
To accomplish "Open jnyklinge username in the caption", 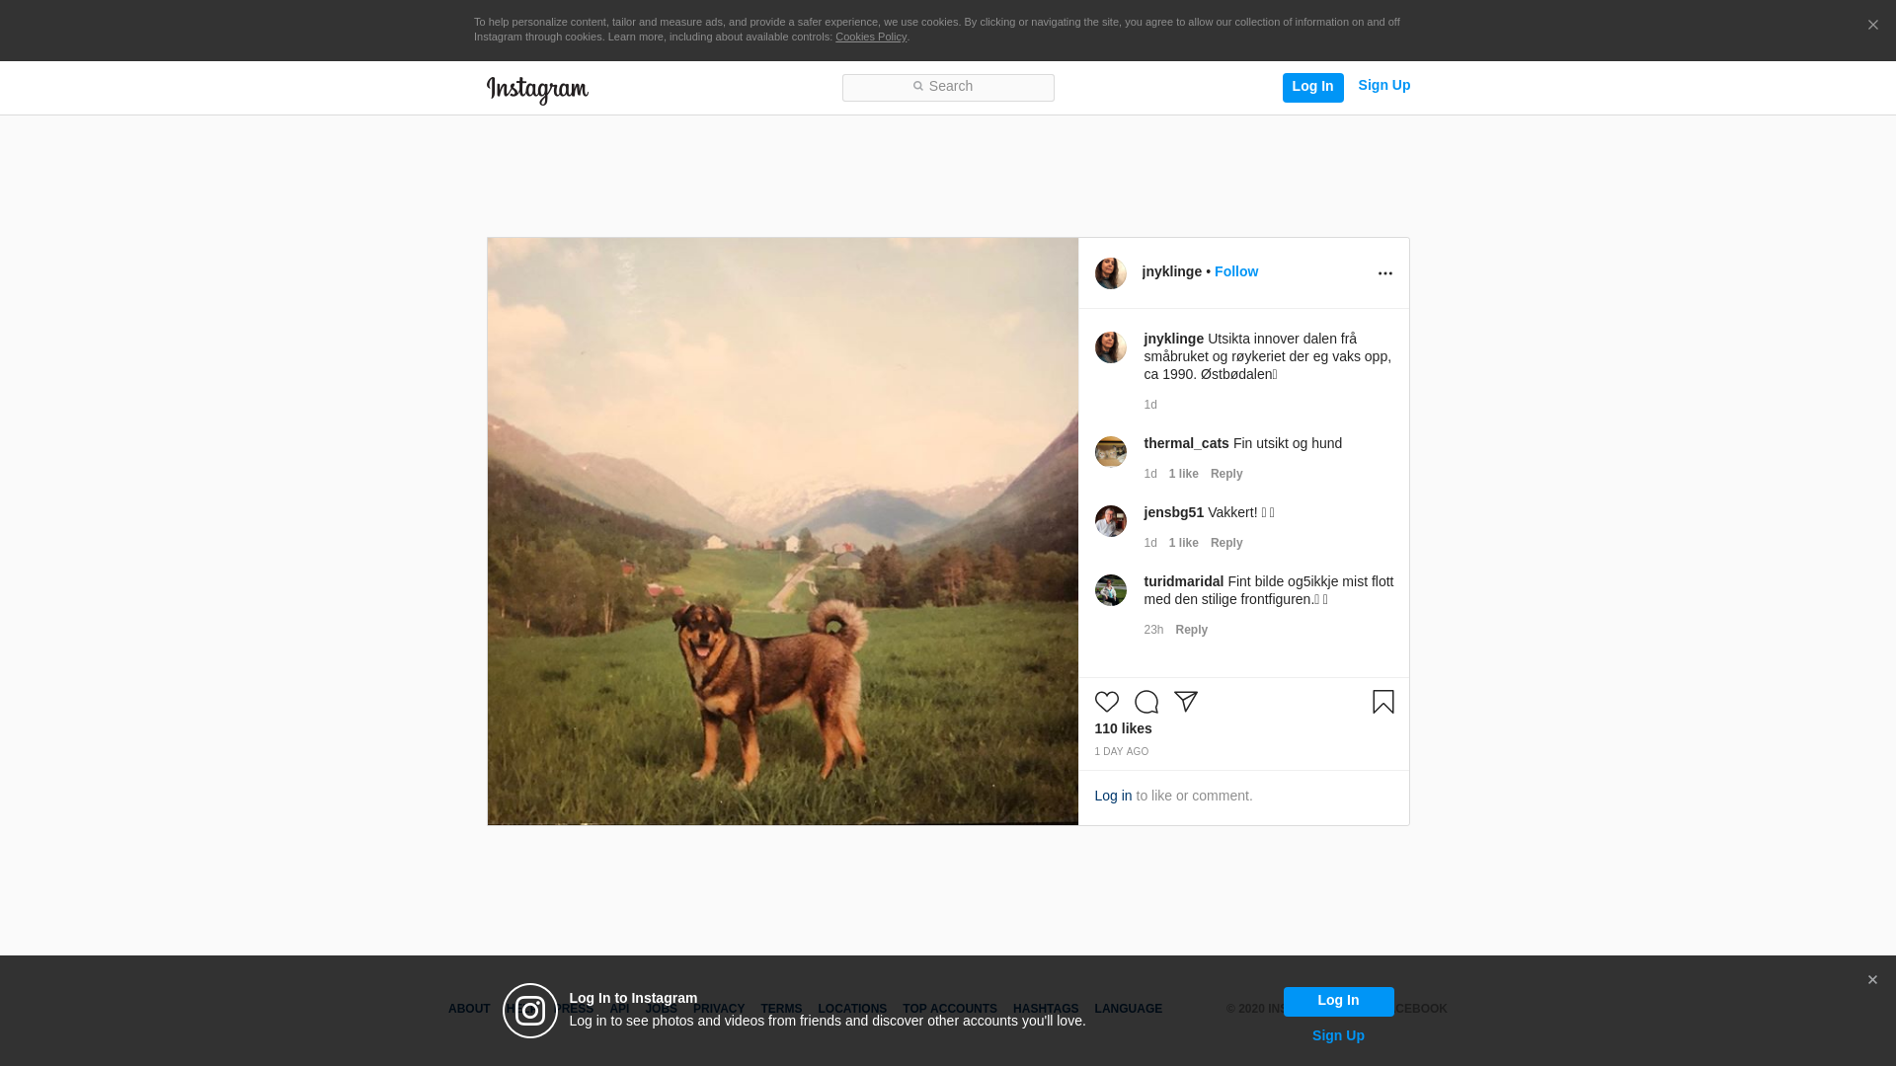I will coord(1173,339).
